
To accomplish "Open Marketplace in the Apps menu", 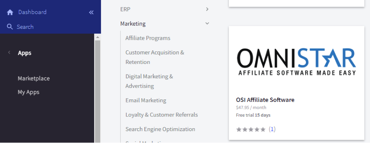I will tap(34, 78).
